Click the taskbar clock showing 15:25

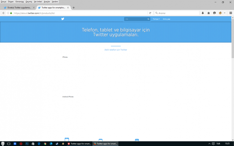(227, 144)
